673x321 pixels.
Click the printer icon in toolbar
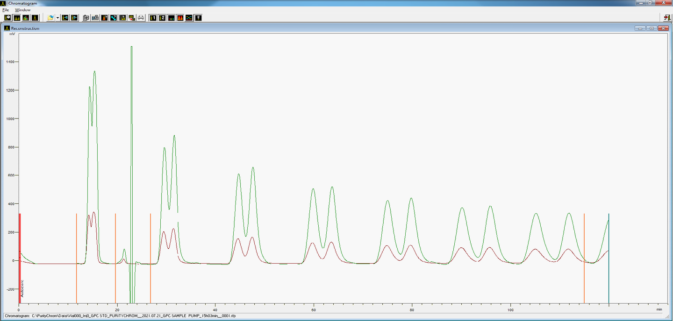tap(141, 18)
